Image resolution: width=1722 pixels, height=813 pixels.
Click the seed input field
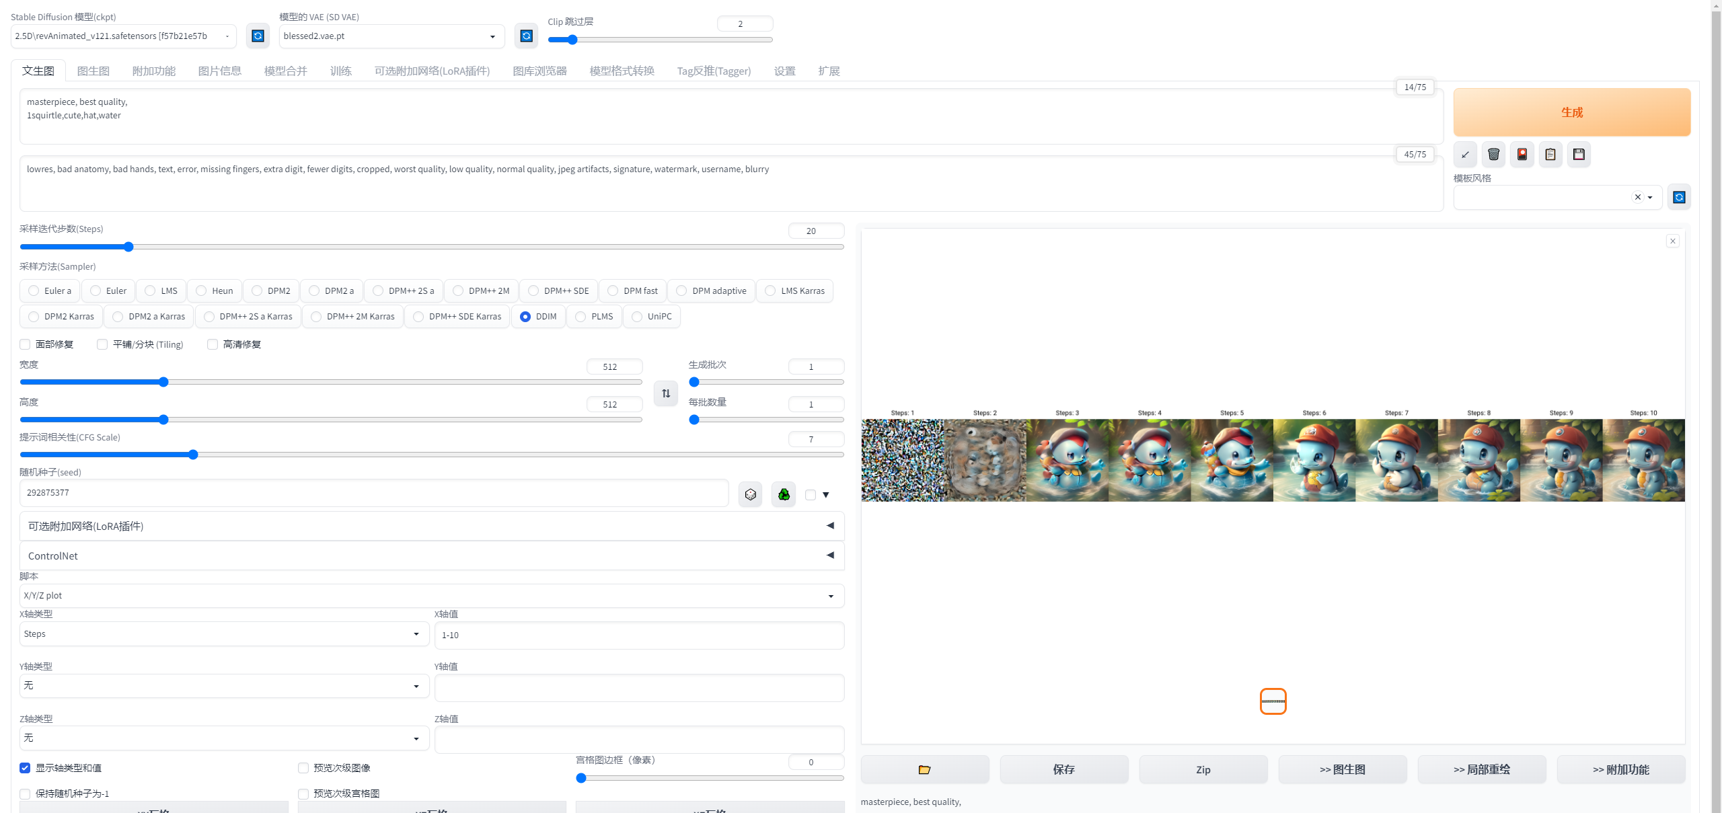pos(374,493)
